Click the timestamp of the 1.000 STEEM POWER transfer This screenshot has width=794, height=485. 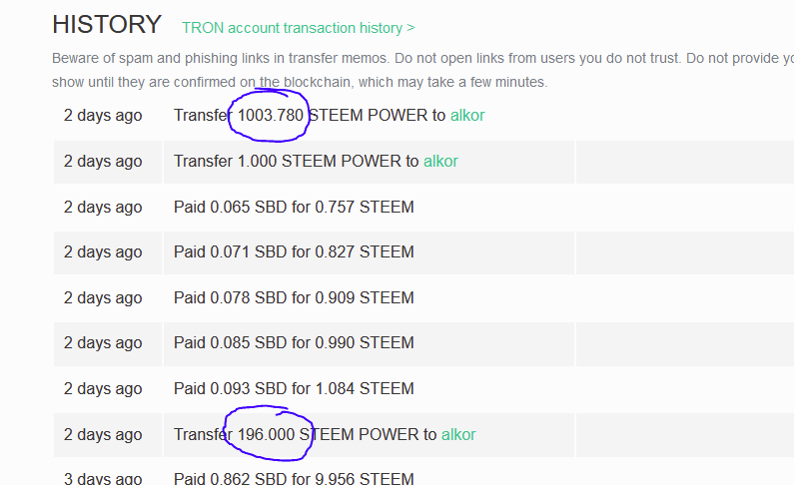point(103,161)
